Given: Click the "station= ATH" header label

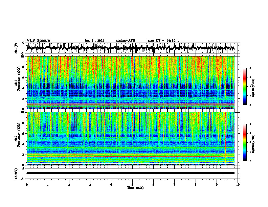Looking at the screenshot, I should click(x=126, y=41).
